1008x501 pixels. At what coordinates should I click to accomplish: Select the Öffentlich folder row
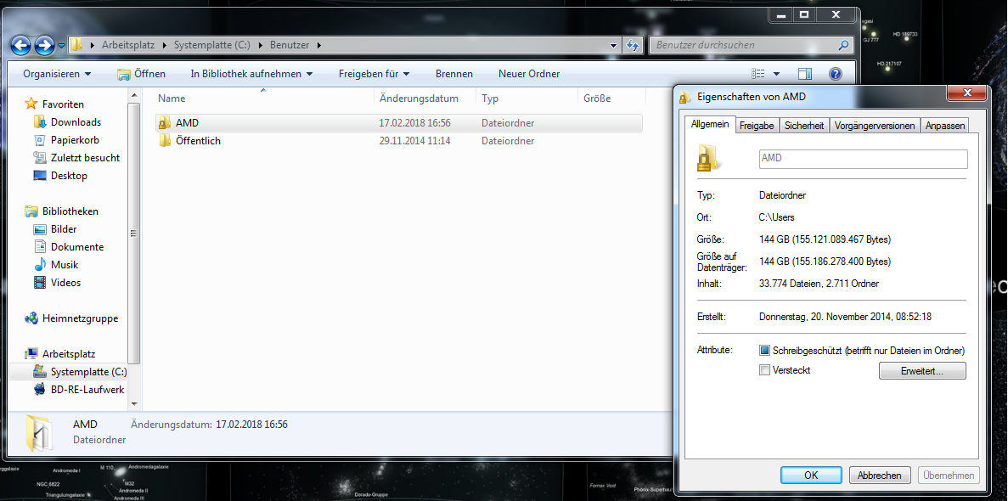click(x=398, y=141)
